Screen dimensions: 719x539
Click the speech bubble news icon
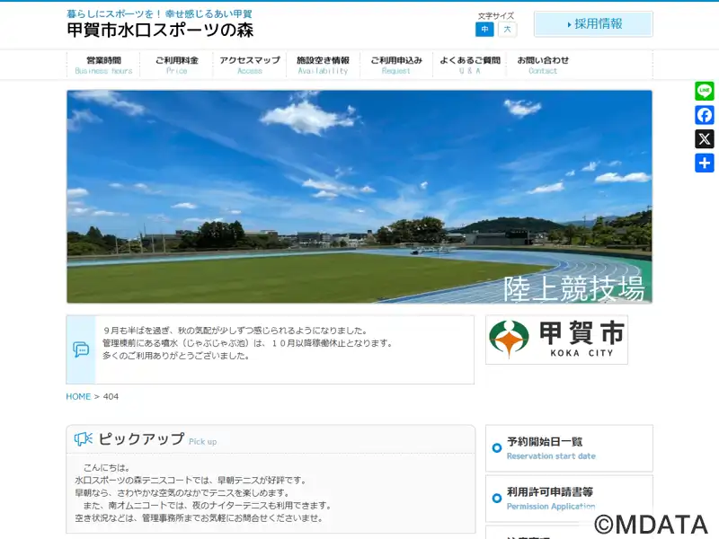(x=81, y=349)
